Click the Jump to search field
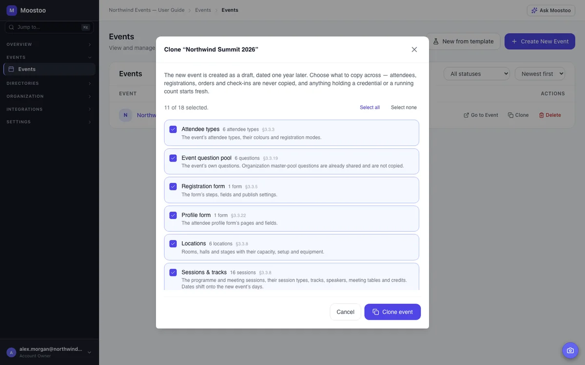The width and height of the screenshot is (585, 365). [49, 27]
